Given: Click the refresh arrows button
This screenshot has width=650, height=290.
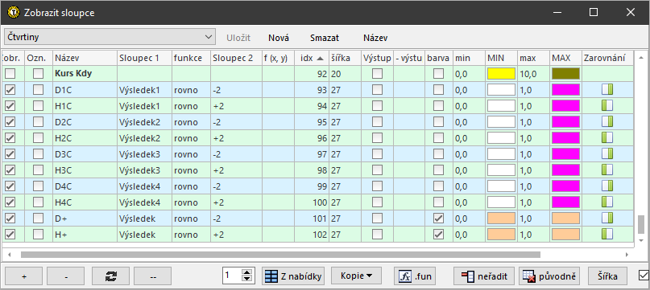Looking at the screenshot, I should 110,276.
